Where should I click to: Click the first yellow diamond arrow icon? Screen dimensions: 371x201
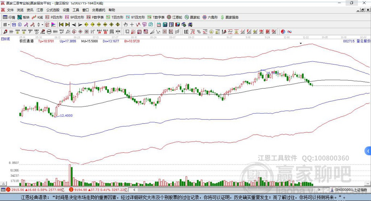click(x=86, y=25)
